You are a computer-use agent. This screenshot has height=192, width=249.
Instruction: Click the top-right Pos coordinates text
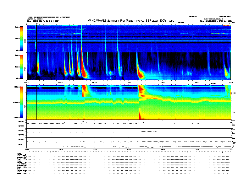[x=216, y=21]
